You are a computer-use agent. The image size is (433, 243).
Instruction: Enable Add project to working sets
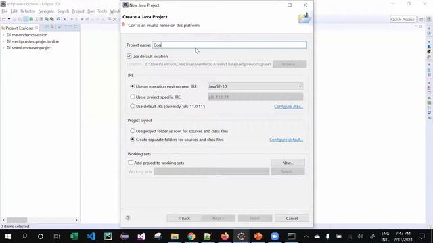(x=131, y=163)
